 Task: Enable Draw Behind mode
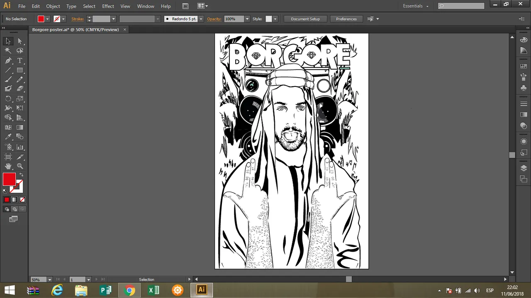(15, 209)
